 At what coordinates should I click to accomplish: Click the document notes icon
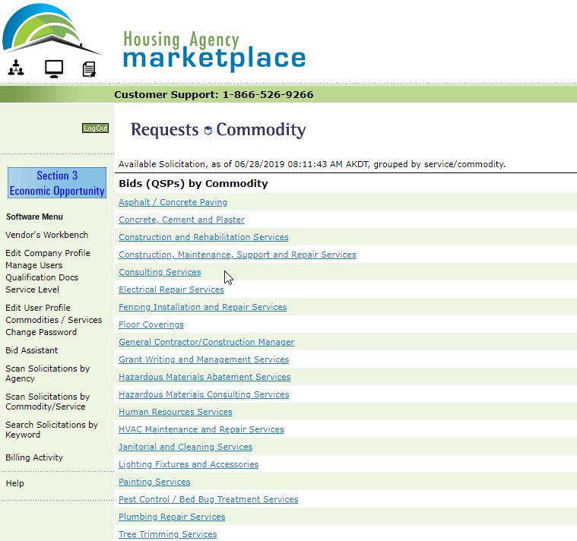click(89, 69)
